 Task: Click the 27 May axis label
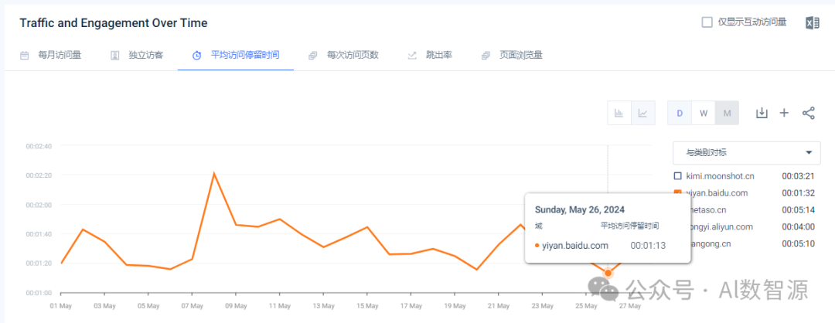click(x=629, y=306)
